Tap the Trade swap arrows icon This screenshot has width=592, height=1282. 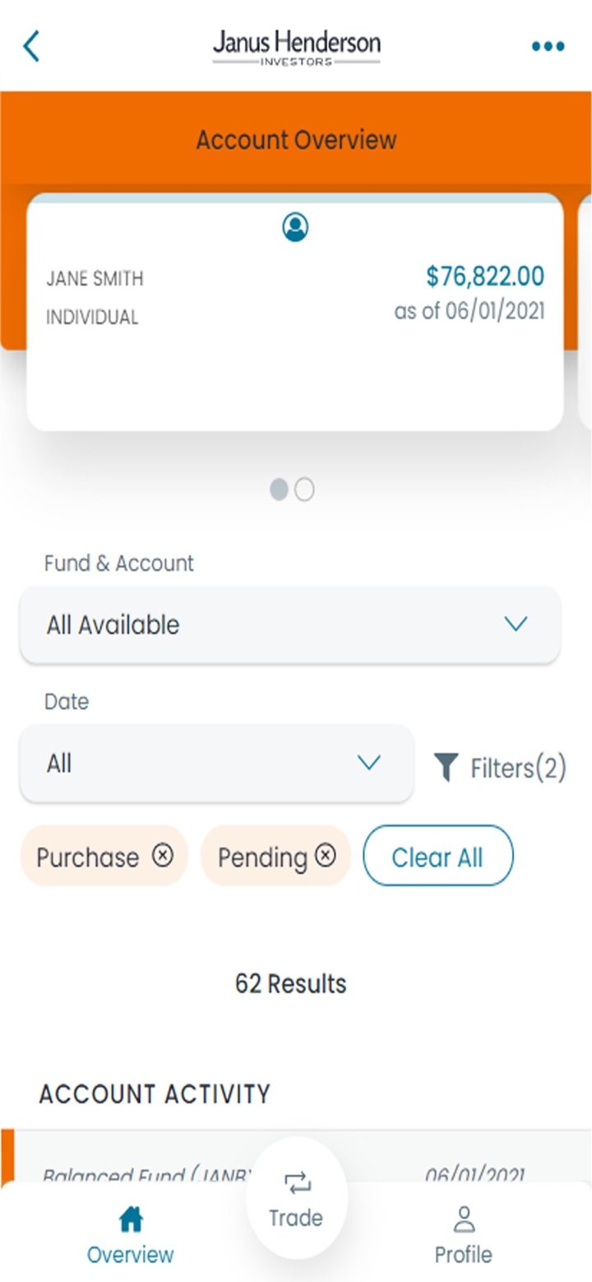click(x=297, y=1183)
